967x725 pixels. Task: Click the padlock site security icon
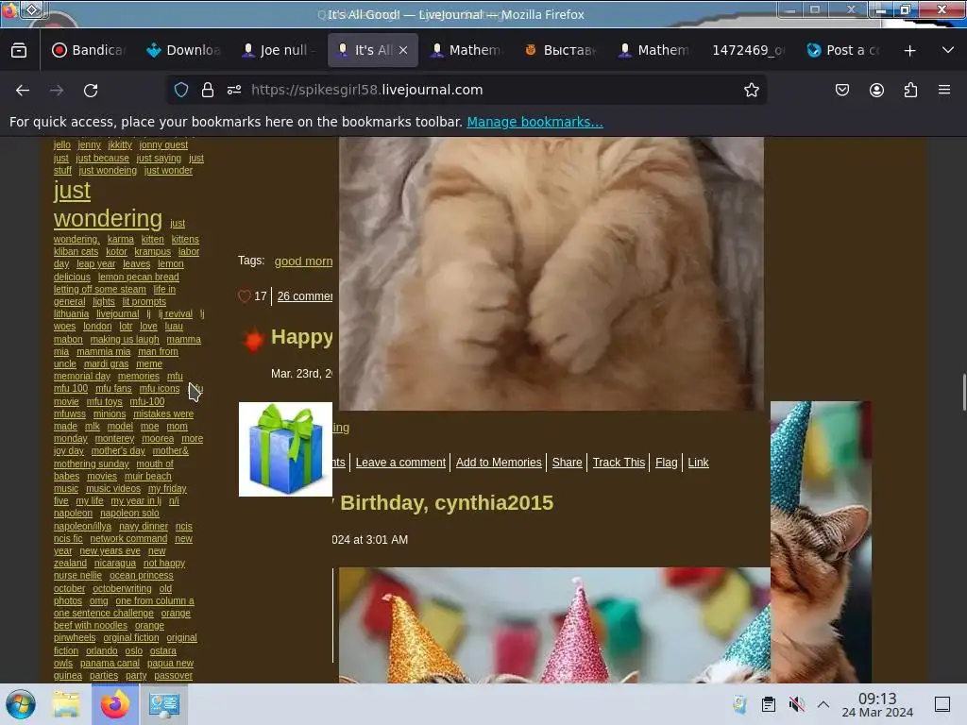tap(207, 90)
